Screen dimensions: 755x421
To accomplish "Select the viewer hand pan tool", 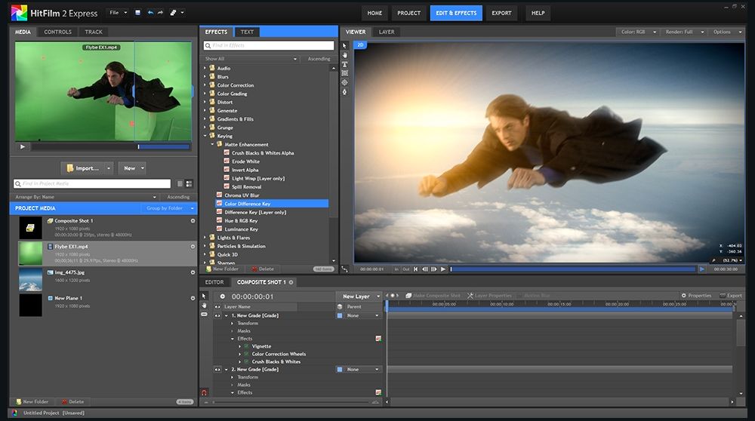I will coord(344,55).
